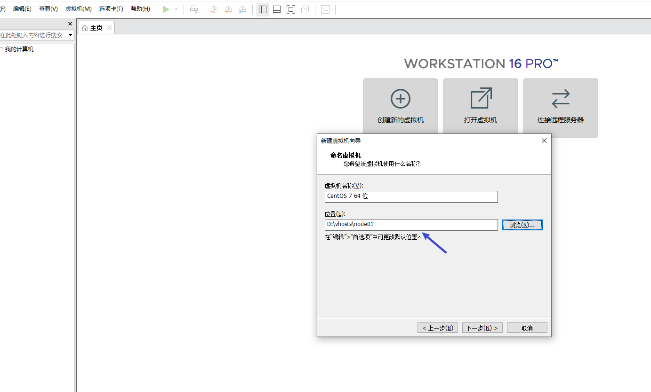Close the library side panel
The image size is (651, 392).
(x=70, y=24)
